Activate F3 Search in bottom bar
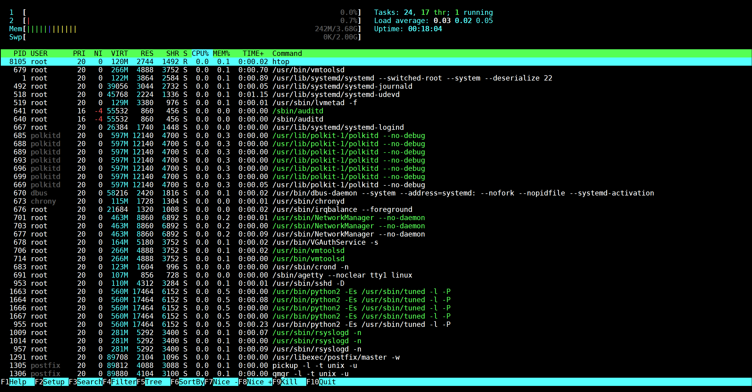 pyautogui.click(x=89, y=382)
